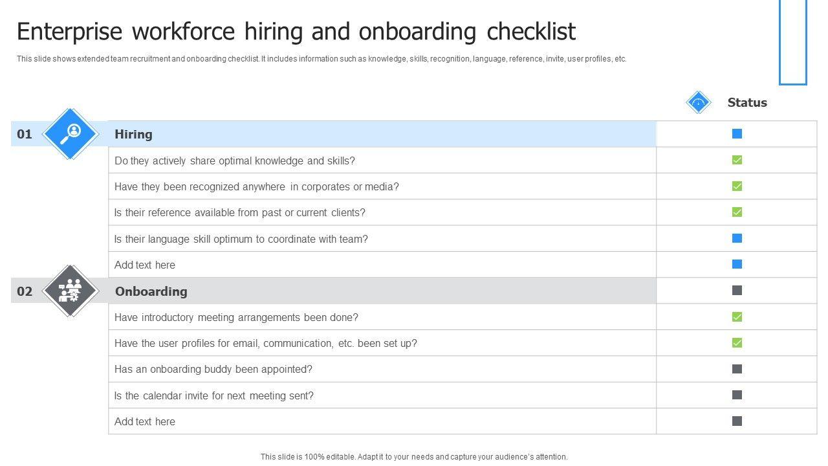Click the Status column heading
This screenshot has height=466, width=828.
click(x=747, y=103)
